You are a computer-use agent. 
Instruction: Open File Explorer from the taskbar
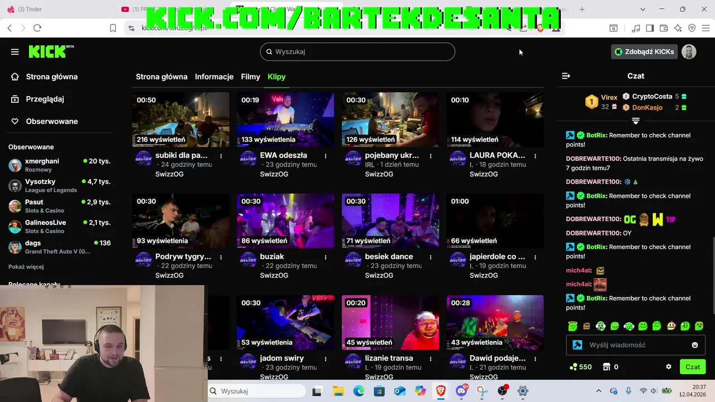[338, 391]
